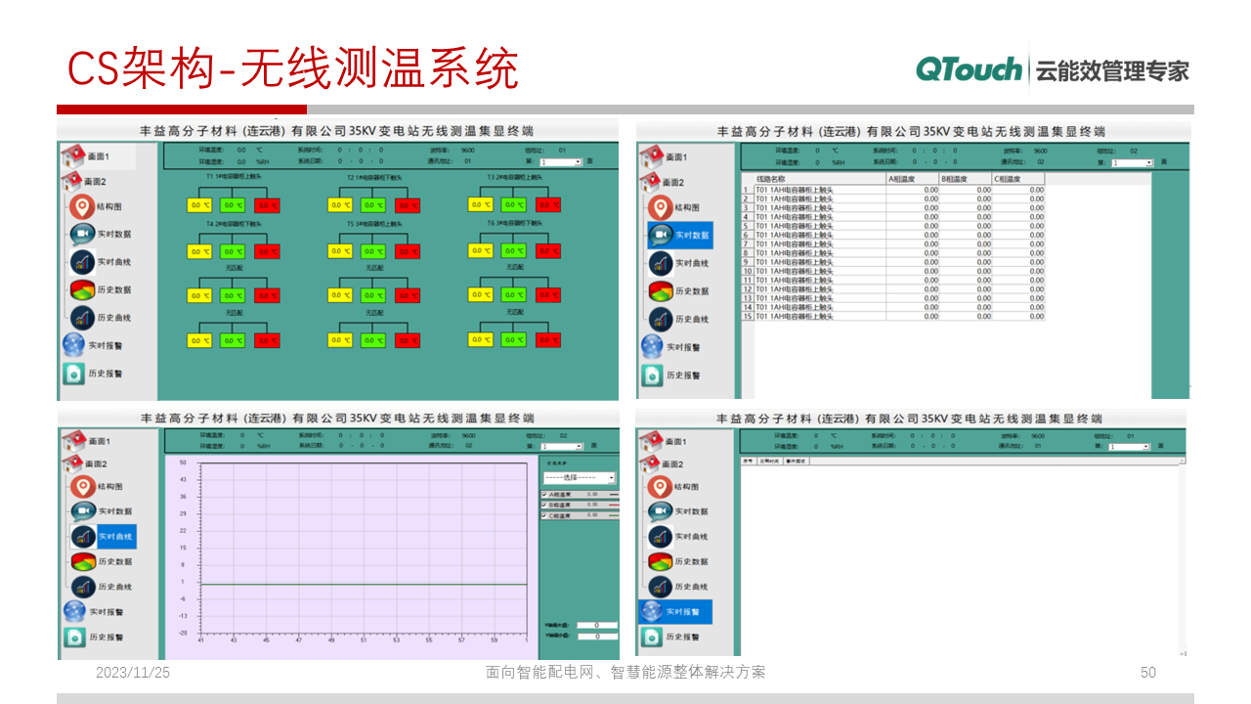The width and height of the screenshot is (1251, 704).
Task: Click 实时报警 globe icon in top-right panel
Action: point(652,347)
